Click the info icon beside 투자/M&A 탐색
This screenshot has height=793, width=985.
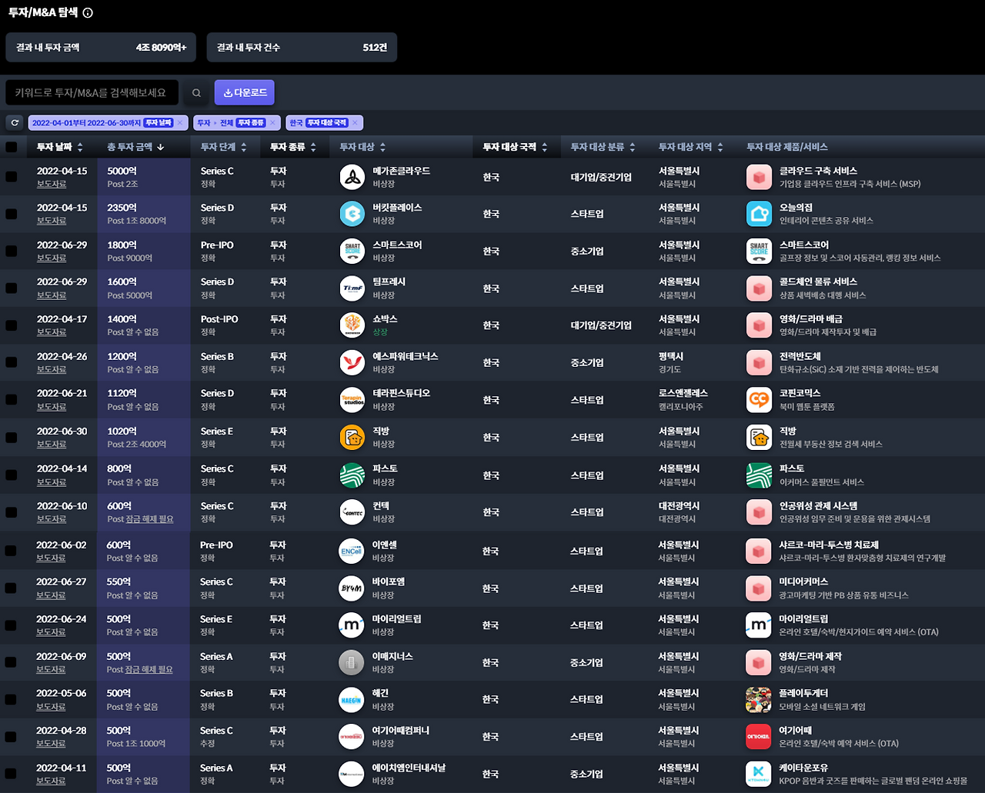click(88, 13)
